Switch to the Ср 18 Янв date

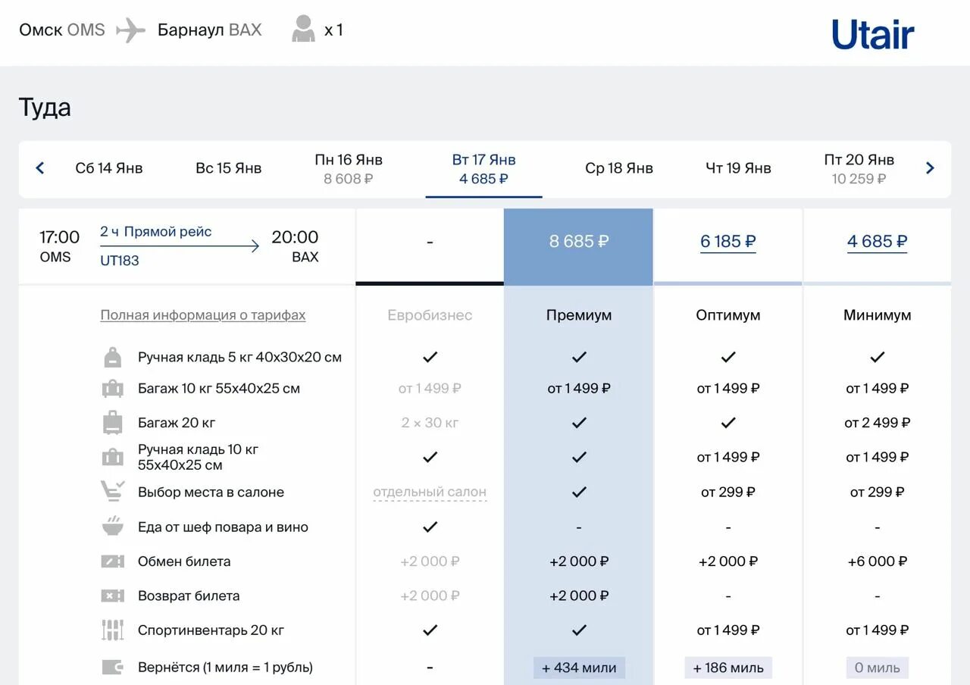coord(618,168)
